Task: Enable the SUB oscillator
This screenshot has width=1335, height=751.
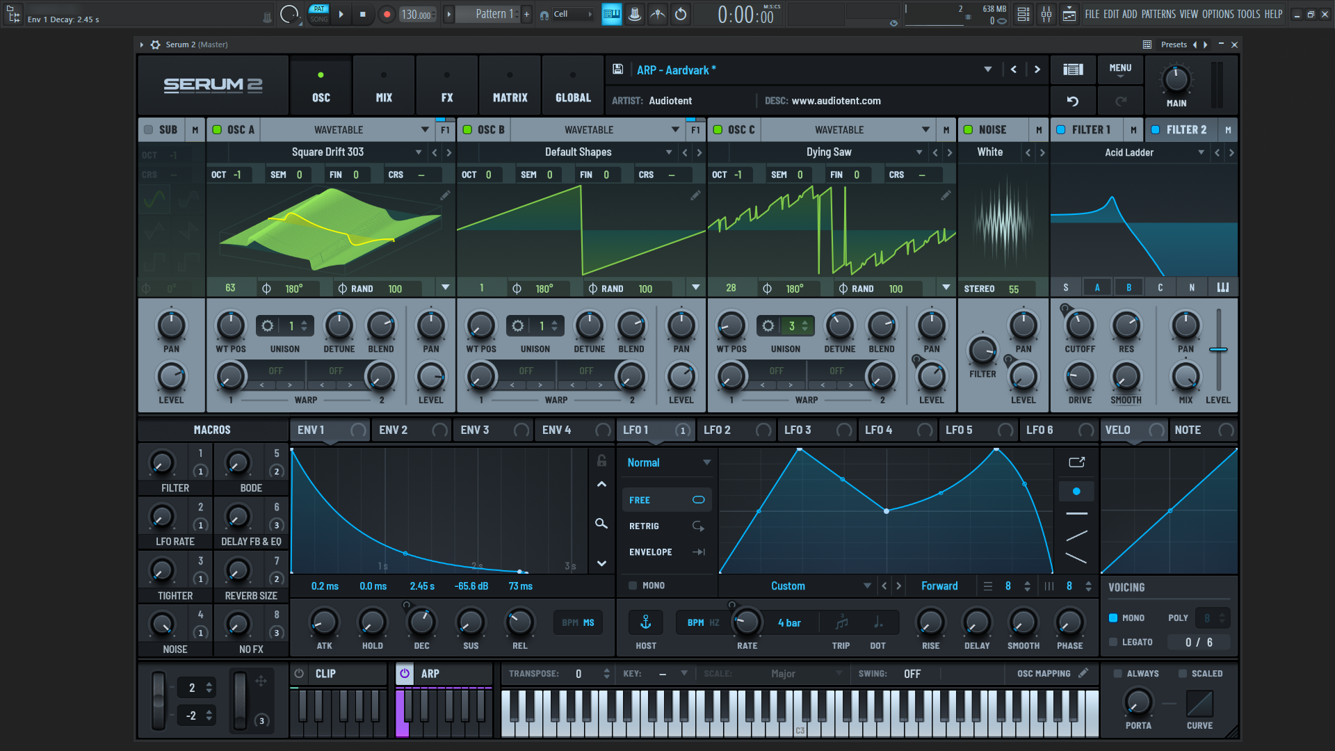Action: (148, 130)
